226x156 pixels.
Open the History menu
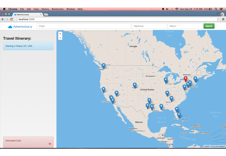45,9
